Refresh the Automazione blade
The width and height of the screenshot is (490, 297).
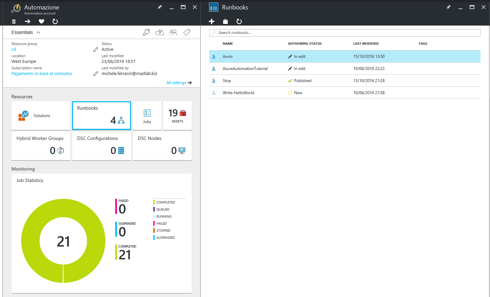(55, 22)
